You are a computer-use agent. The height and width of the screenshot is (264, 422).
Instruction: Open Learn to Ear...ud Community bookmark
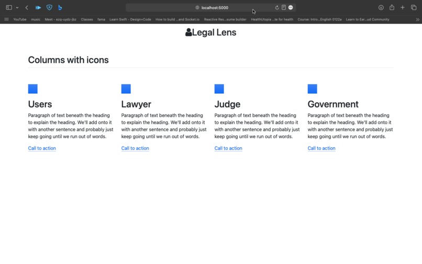368,19
